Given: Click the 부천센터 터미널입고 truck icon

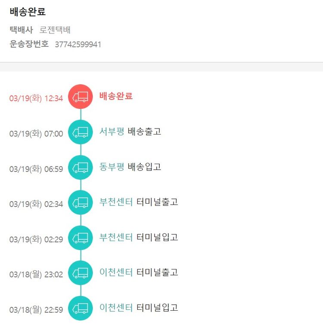Looking at the screenshot, I should 81,238.
